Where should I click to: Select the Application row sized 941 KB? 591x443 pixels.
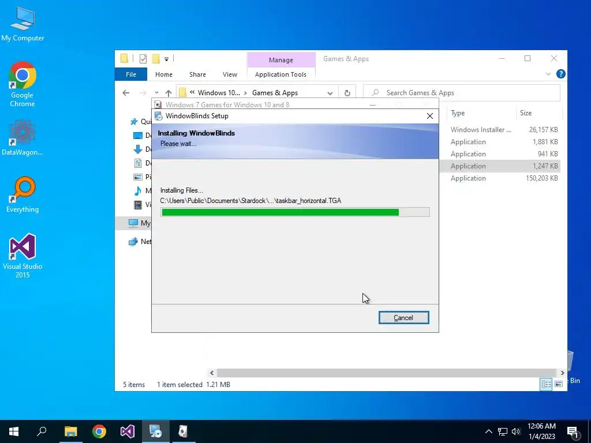point(500,153)
